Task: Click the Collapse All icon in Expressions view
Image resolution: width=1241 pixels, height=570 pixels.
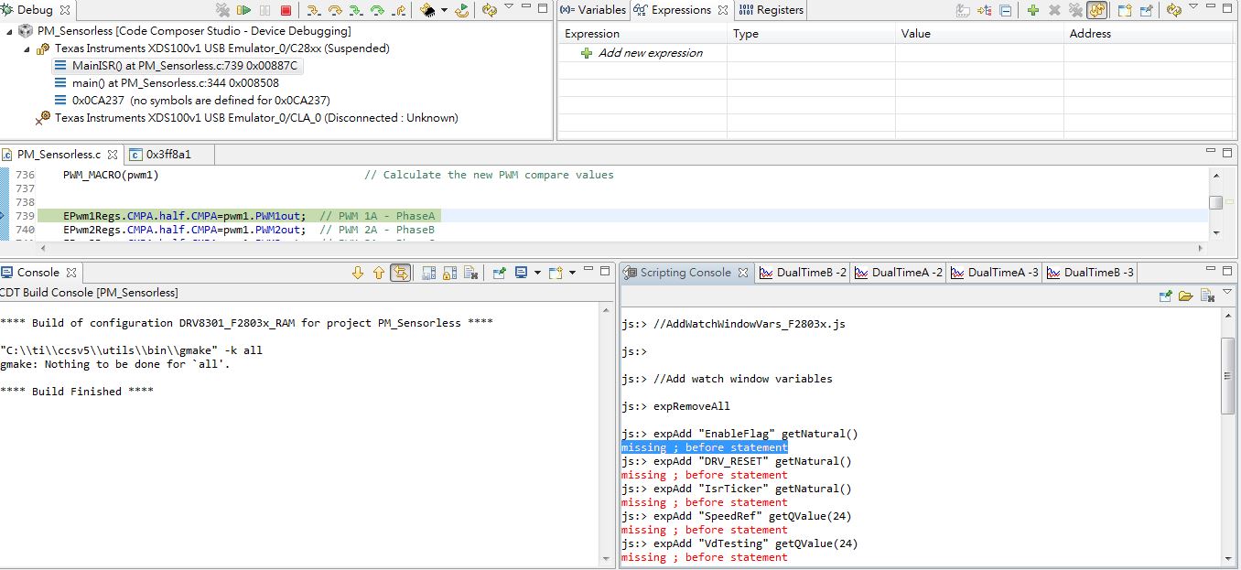Action: [x=1006, y=10]
